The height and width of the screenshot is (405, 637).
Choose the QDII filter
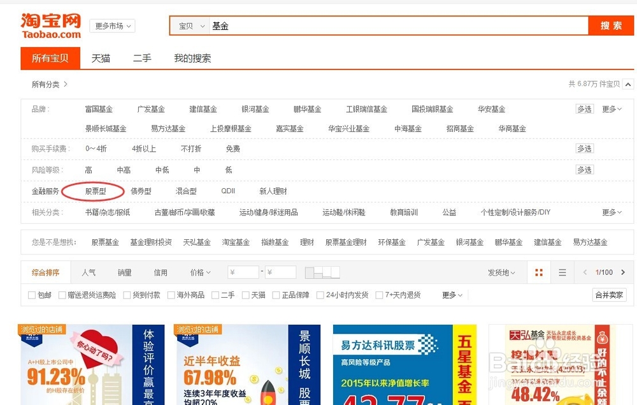click(228, 191)
